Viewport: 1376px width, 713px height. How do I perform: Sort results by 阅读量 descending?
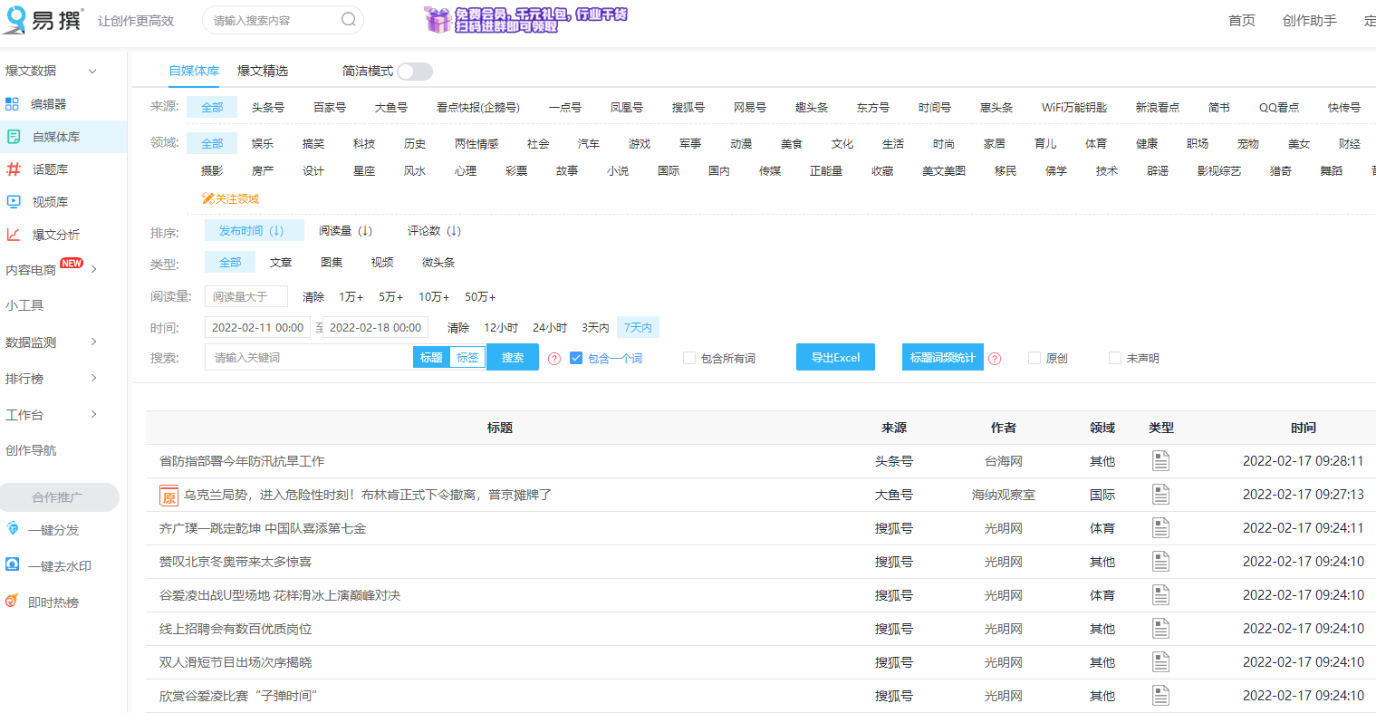click(345, 230)
